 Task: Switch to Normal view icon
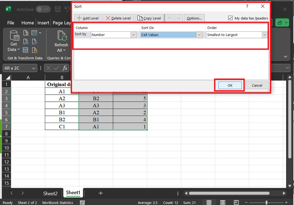209,203
